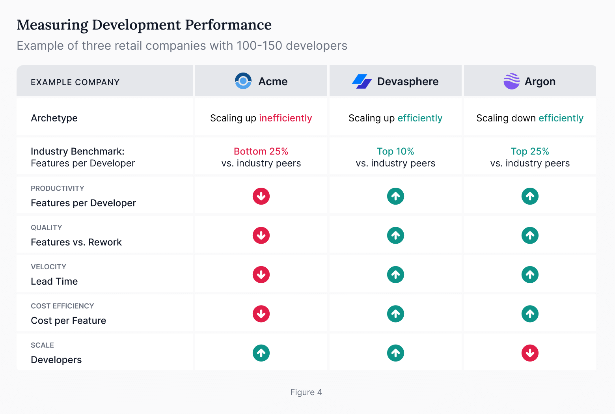Select the Argon column header

click(x=530, y=81)
